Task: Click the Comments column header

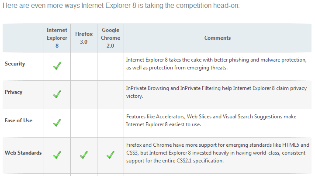Action: point(217,38)
